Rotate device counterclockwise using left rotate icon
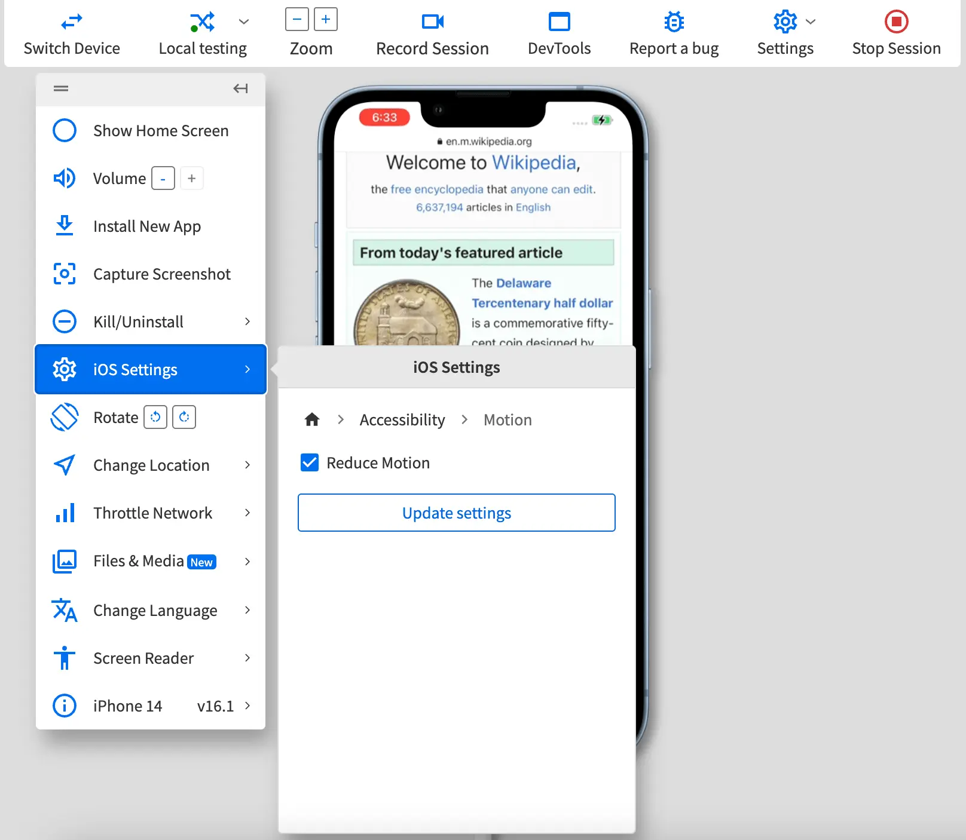 (x=155, y=417)
